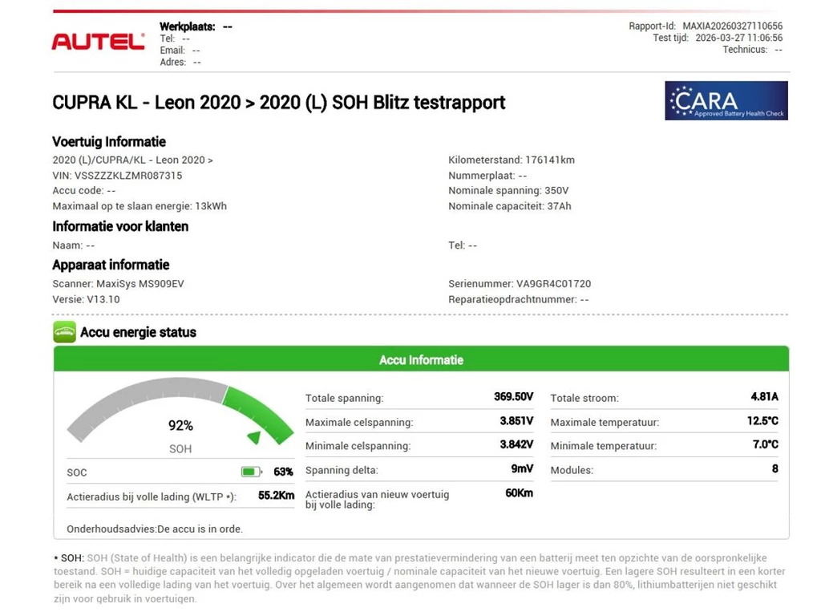
Task: Click the report title CUPRA KL Leon testrapport
Action: point(279,103)
